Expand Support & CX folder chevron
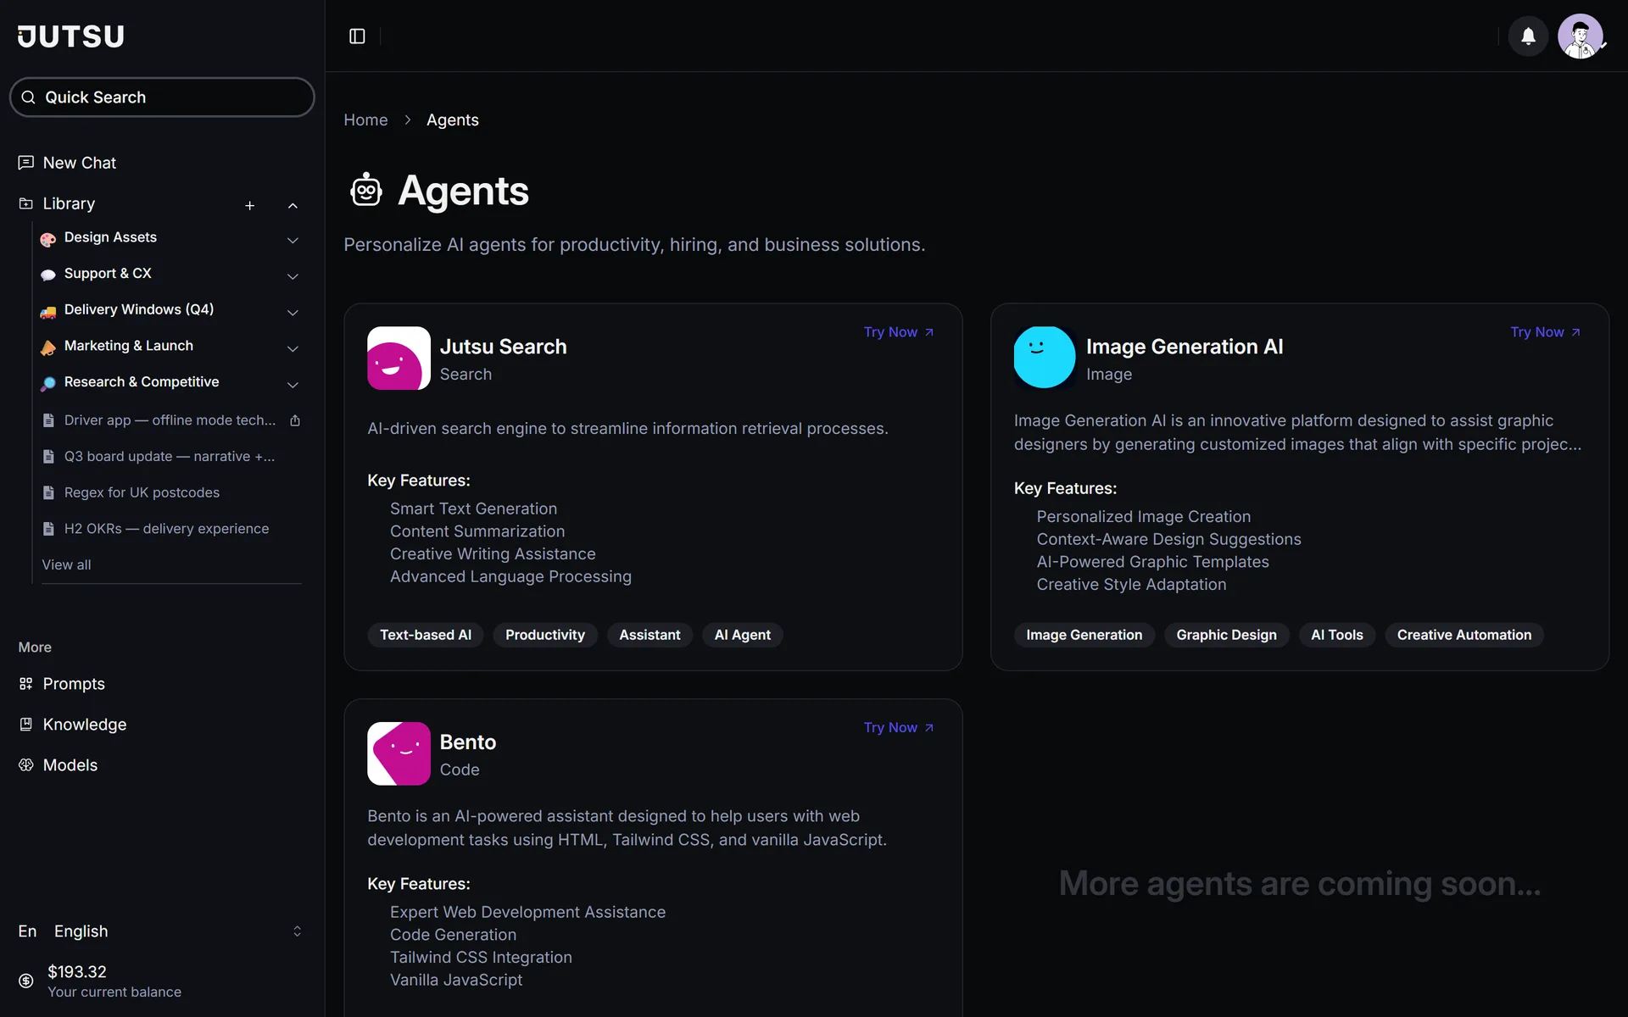This screenshot has width=1628, height=1017. [293, 277]
